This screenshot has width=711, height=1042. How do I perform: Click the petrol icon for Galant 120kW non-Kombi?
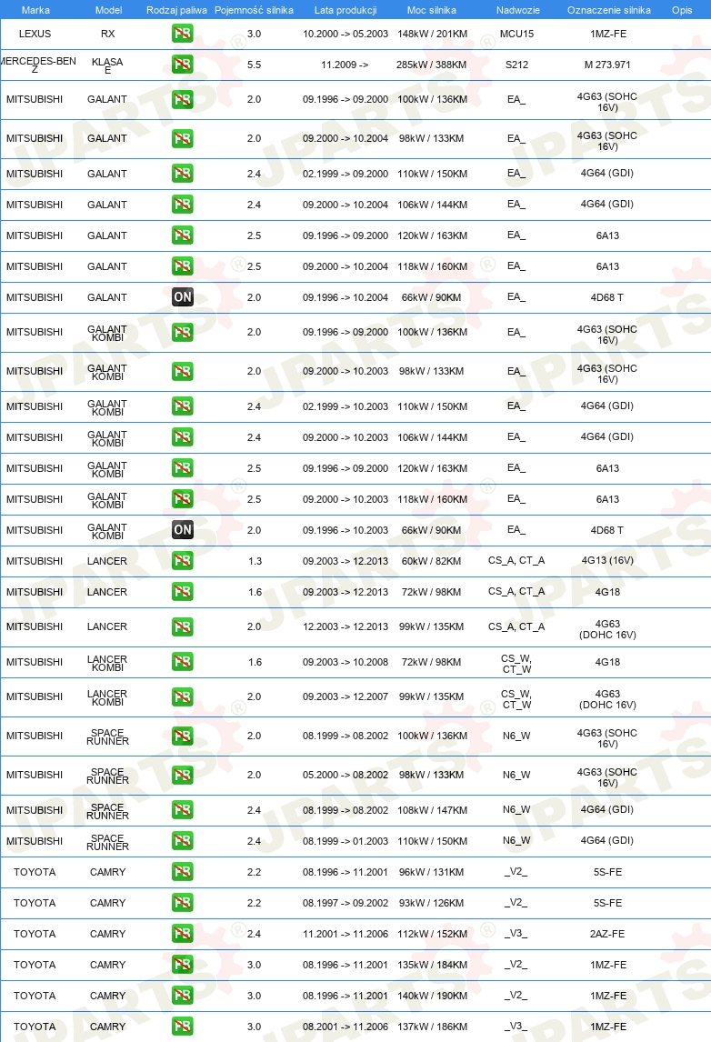point(182,235)
